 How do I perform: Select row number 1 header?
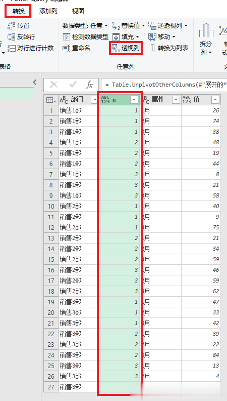tap(51, 110)
